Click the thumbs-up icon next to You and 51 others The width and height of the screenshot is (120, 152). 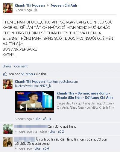tap(5, 74)
